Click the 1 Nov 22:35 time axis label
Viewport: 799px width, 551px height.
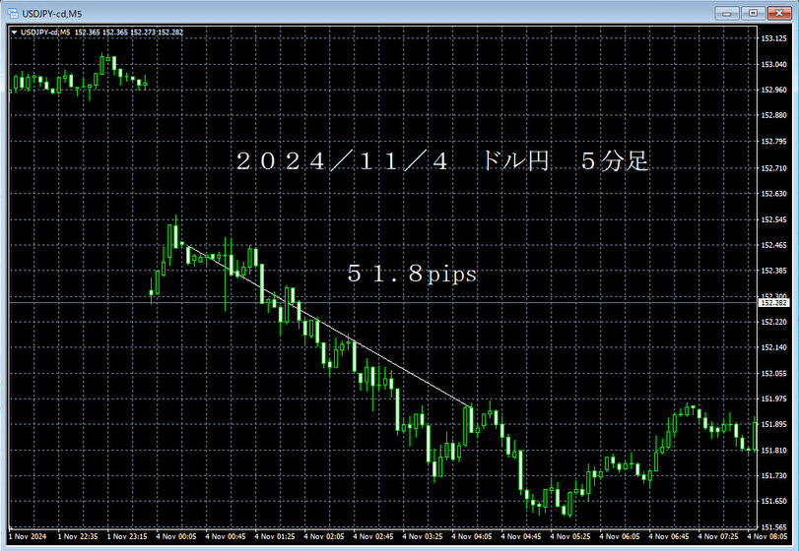click(78, 536)
